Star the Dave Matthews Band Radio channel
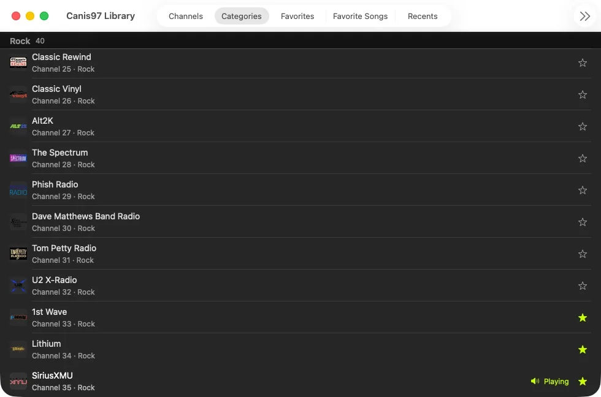The width and height of the screenshot is (601, 397). 582,222
